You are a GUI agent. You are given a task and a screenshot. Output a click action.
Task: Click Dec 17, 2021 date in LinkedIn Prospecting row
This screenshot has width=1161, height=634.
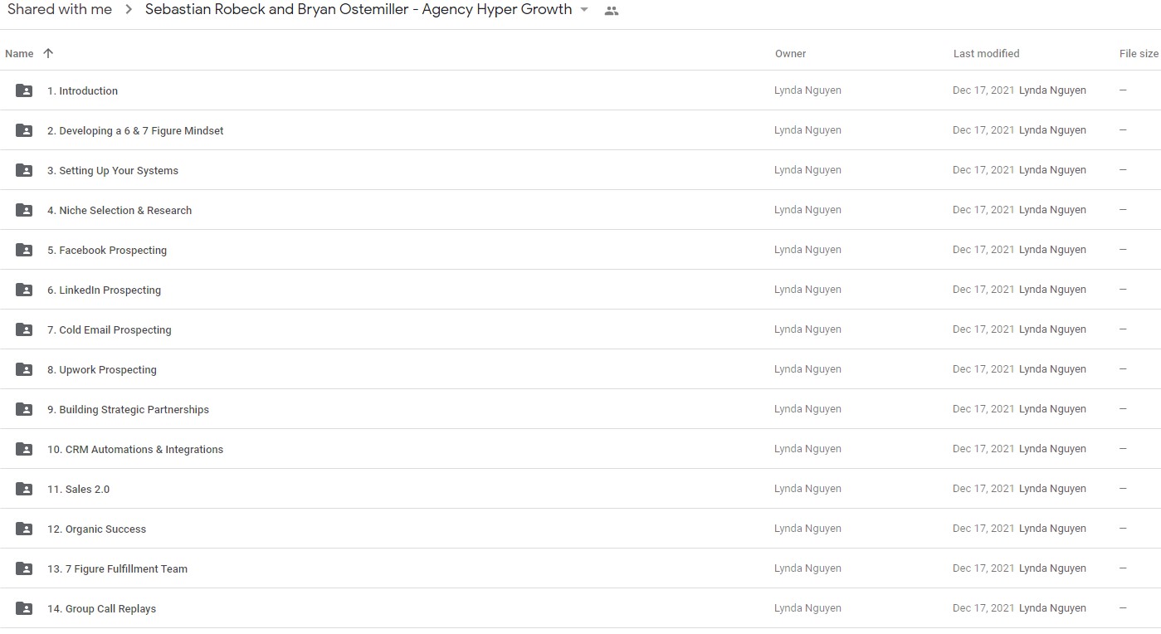coord(983,290)
